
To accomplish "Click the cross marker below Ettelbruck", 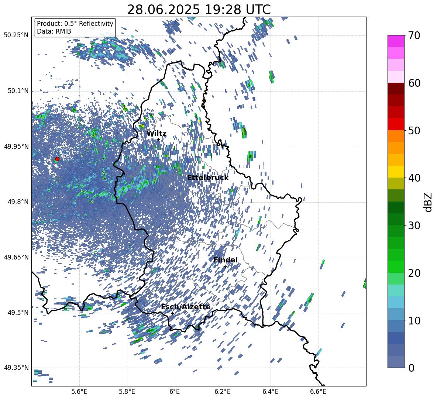I will point(199,183).
